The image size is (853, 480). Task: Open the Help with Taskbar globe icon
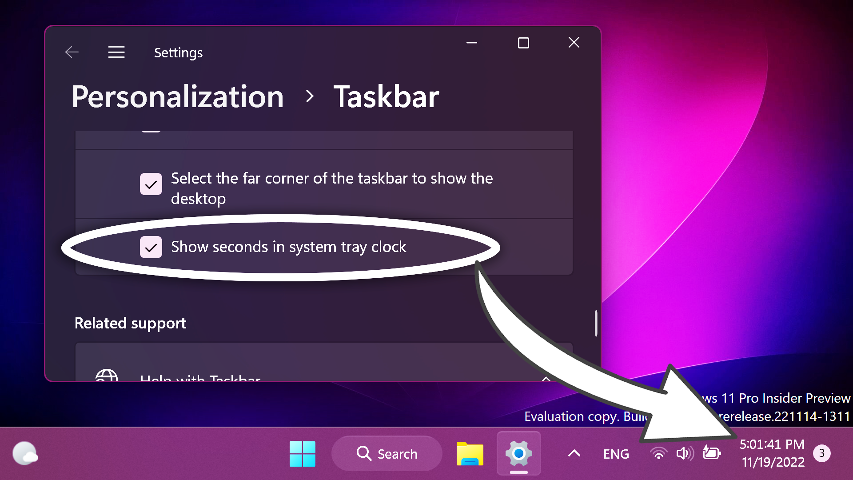107,376
